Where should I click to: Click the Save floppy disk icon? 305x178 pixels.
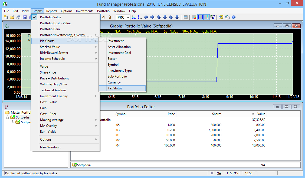25,17
